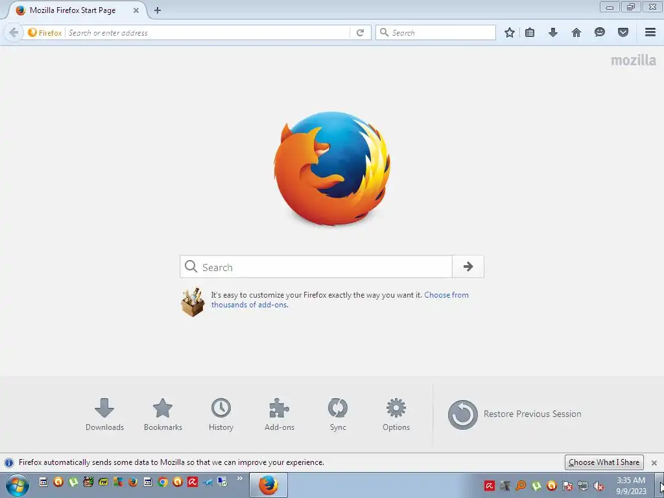The image size is (664, 498).
Task: Click the Firefox identity icon in address bar
Action: (45, 32)
